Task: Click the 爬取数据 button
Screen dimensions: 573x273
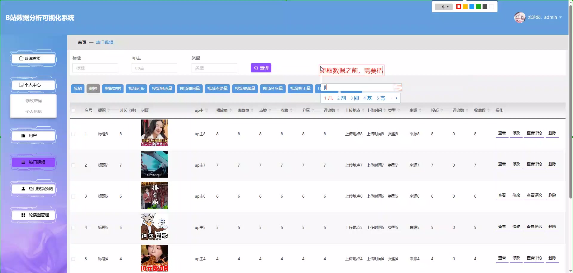Action: click(113, 89)
